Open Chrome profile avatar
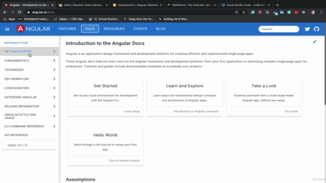Screen dimensions: 326x183 (313, 12)
